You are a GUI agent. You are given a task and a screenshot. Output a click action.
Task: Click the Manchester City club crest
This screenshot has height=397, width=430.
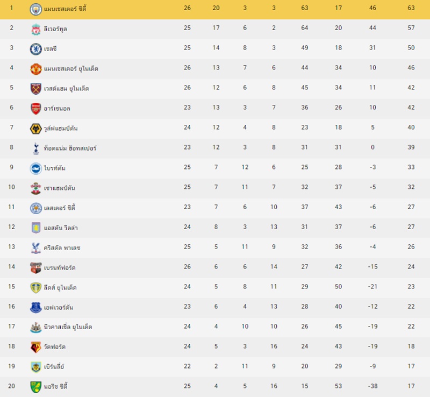click(35, 9)
